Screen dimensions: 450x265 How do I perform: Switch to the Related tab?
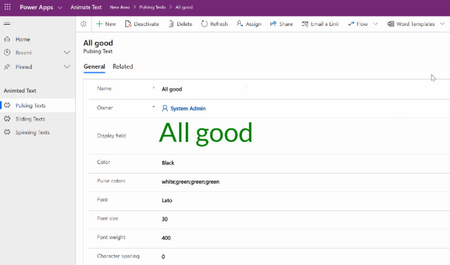click(x=123, y=66)
